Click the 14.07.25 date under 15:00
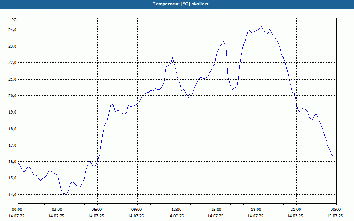This screenshot has width=354, height=221. pos(215,216)
